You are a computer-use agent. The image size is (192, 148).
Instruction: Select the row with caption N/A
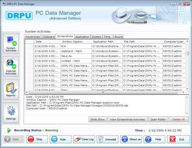(105, 46)
